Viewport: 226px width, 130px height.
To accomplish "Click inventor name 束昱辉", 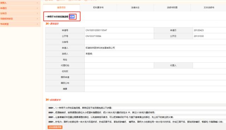I will click(x=89, y=54).
